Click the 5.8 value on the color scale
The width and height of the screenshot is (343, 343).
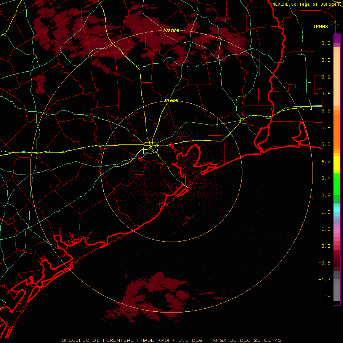coord(326,128)
